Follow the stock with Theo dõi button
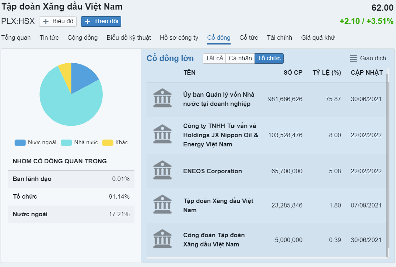 101,21
